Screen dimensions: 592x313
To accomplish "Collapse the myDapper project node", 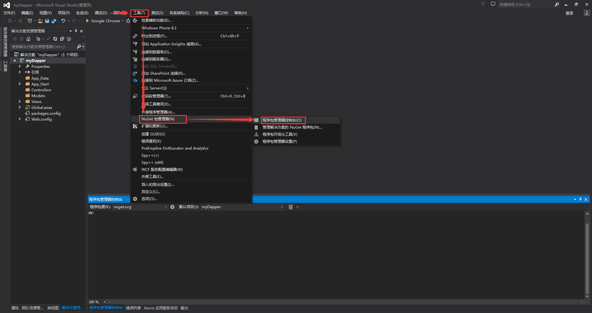I will pyautogui.click(x=14, y=60).
